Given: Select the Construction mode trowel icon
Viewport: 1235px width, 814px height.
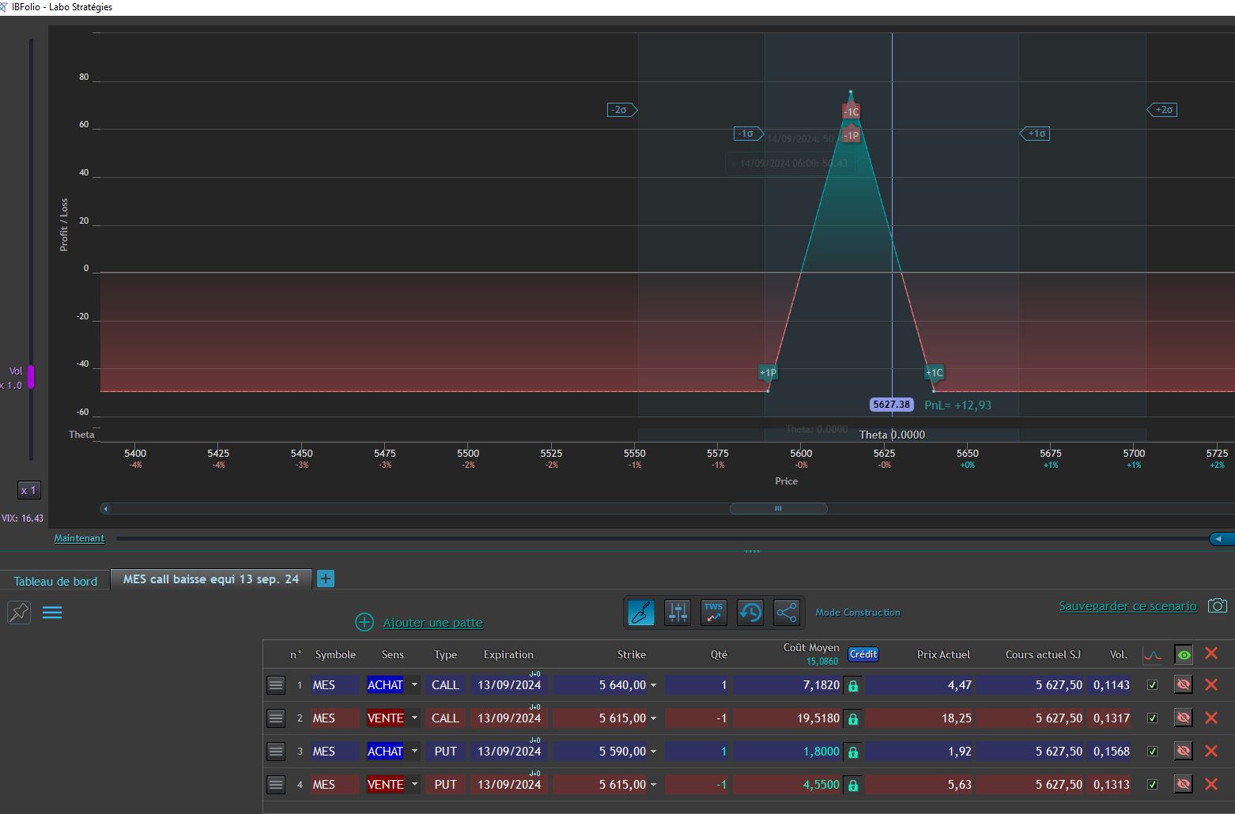Looking at the screenshot, I should (641, 612).
